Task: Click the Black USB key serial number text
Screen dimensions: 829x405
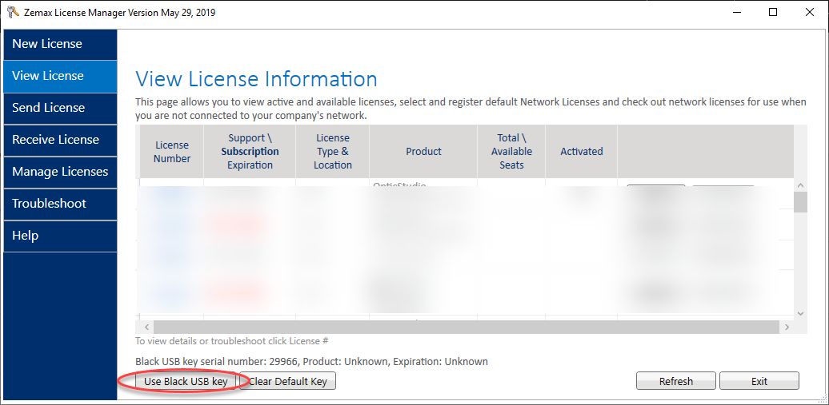Action: (x=311, y=362)
